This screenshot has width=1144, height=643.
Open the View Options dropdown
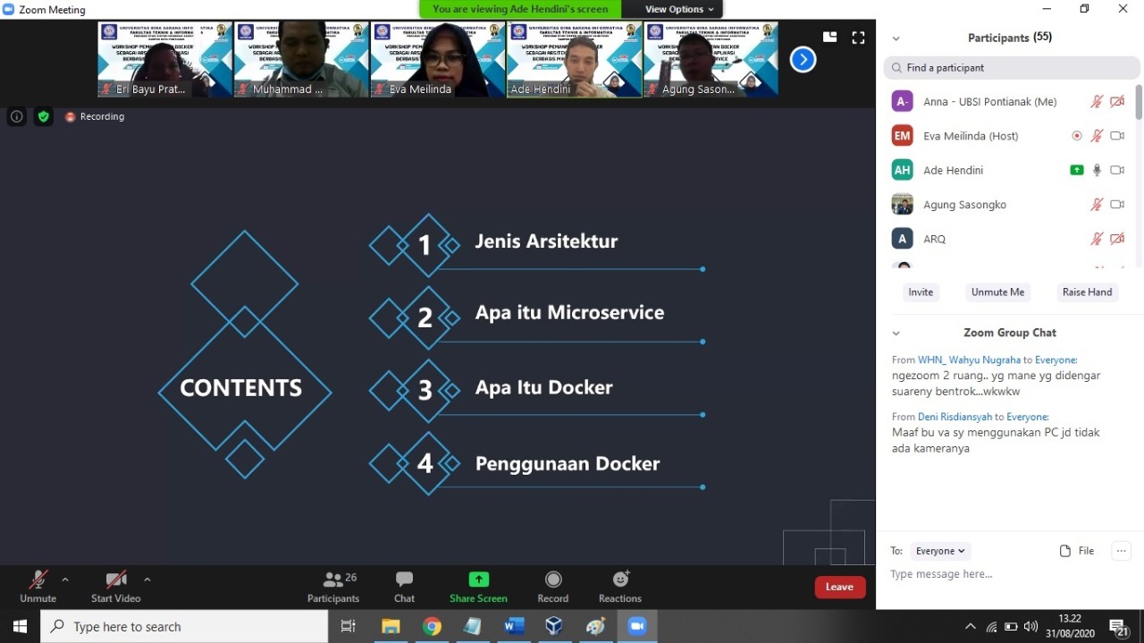(x=679, y=9)
